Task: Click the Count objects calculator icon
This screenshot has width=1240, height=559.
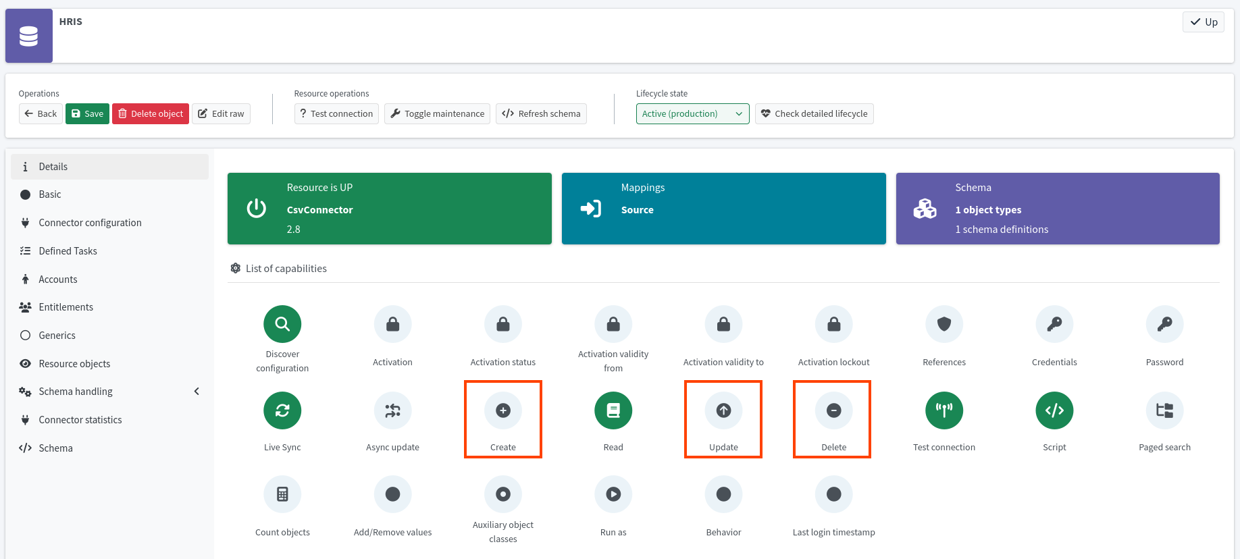Action: 282,494
